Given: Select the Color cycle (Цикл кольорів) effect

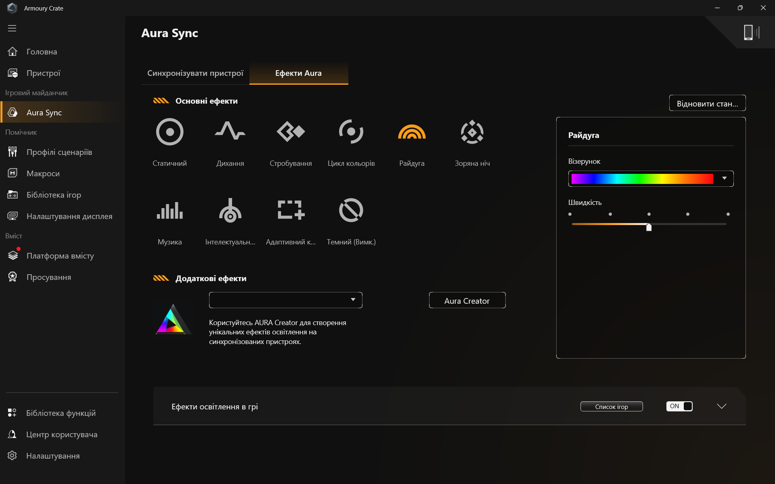Looking at the screenshot, I should [x=351, y=132].
